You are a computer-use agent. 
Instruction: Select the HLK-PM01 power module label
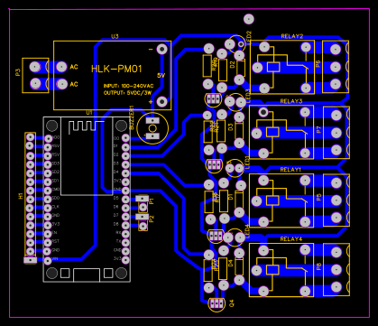116,70
